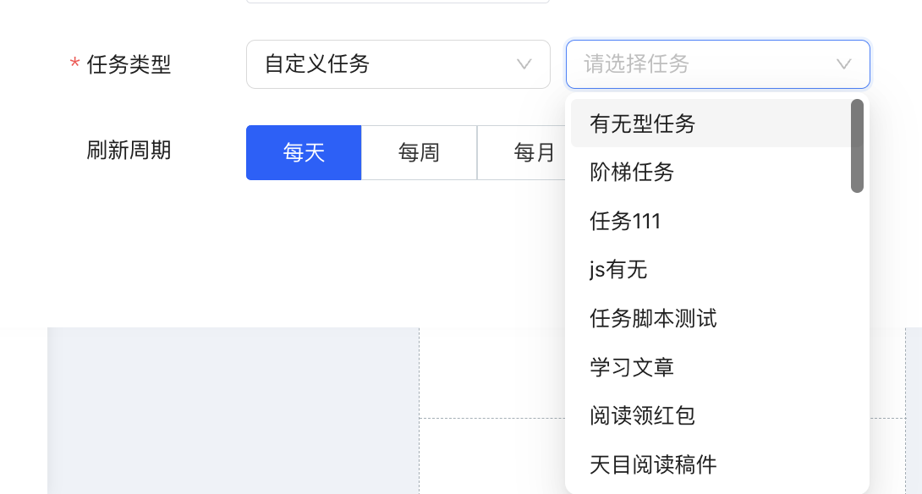Pick the 任务111 option
The width and height of the screenshot is (922, 494).
point(625,222)
